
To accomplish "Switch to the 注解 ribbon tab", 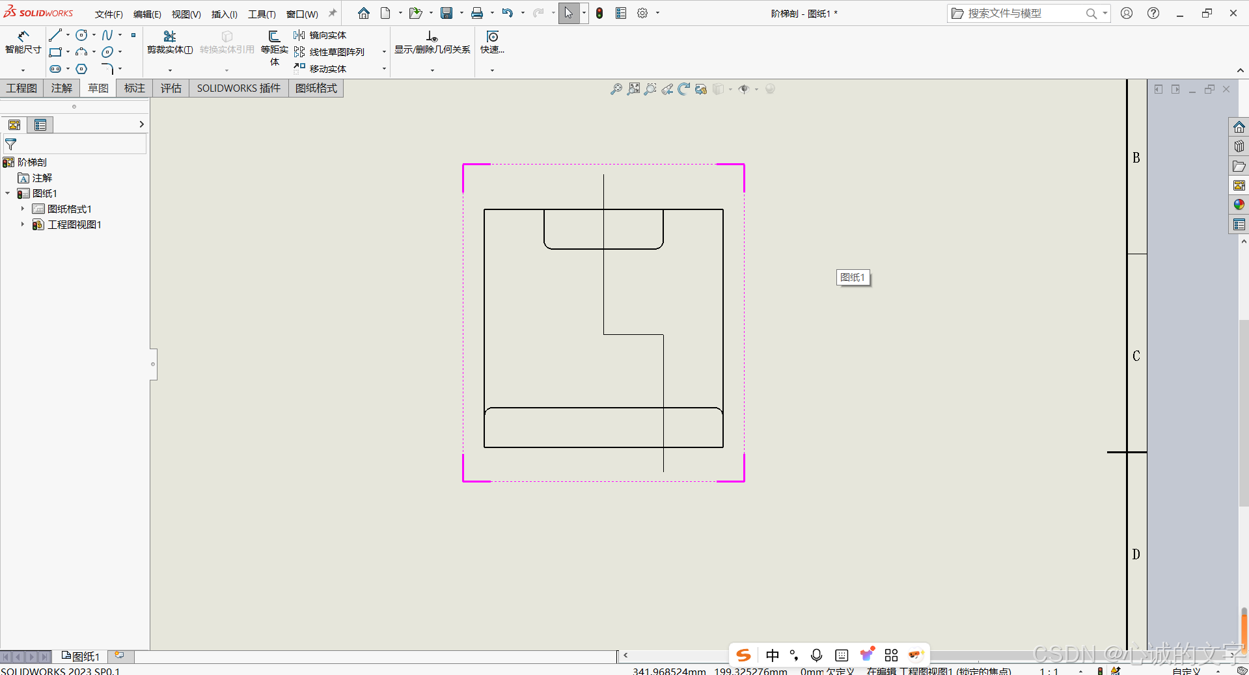I will click(x=62, y=88).
